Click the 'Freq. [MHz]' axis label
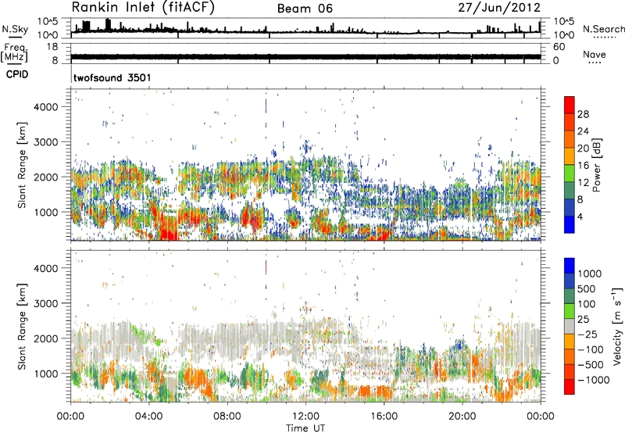This screenshot has width=625, height=433. (x=14, y=53)
